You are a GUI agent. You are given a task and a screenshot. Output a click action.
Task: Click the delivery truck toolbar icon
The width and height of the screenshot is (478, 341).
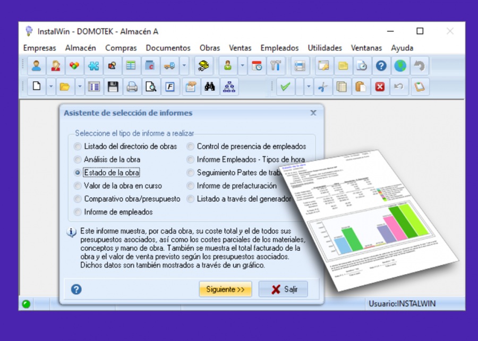169,65
